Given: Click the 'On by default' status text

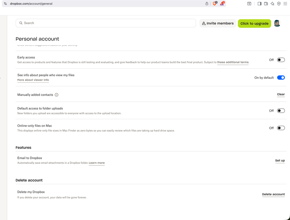Looking at the screenshot, I should click(x=264, y=78).
